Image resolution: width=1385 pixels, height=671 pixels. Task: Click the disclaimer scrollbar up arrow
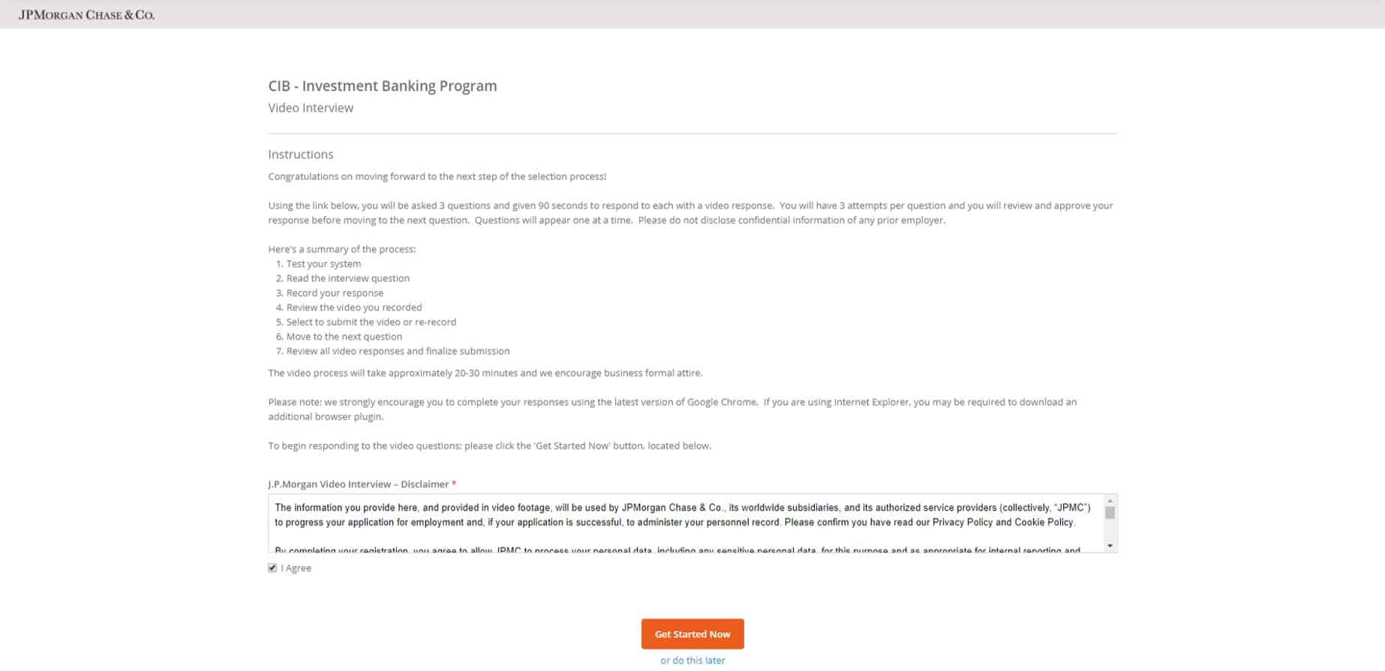pyautogui.click(x=1110, y=499)
